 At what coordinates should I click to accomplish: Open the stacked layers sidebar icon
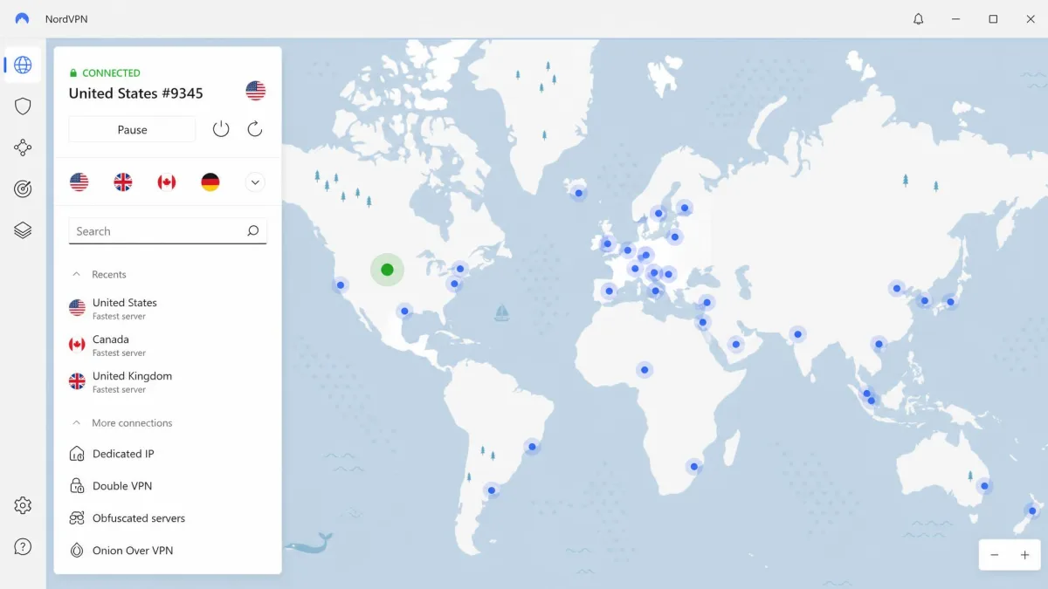pos(23,230)
